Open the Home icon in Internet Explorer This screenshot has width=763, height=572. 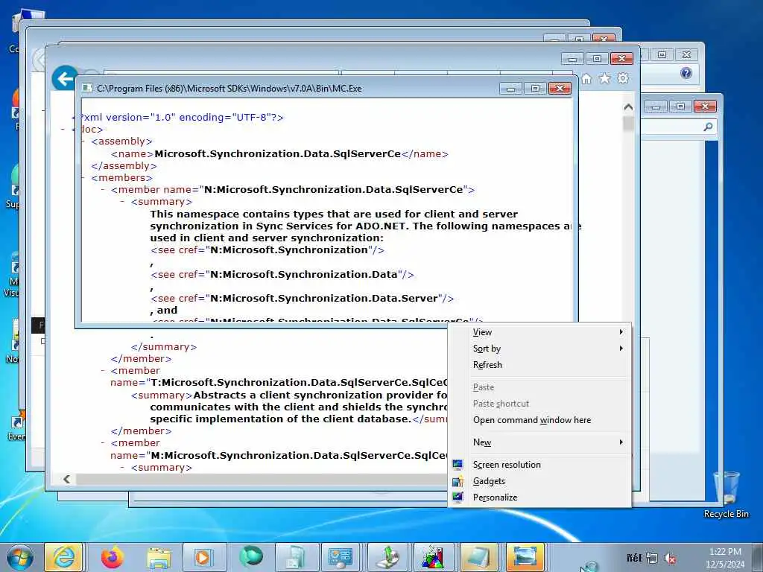point(586,78)
